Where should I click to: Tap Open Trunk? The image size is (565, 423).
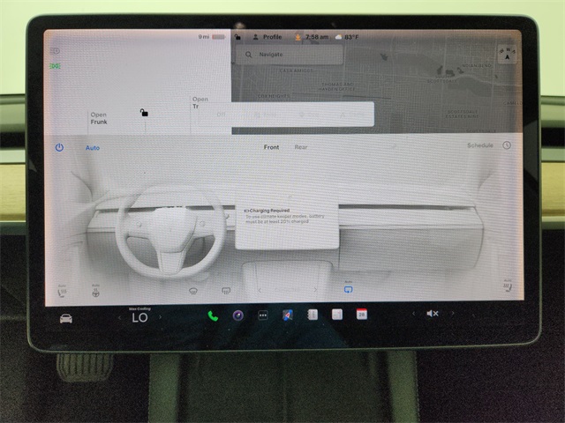200,102
